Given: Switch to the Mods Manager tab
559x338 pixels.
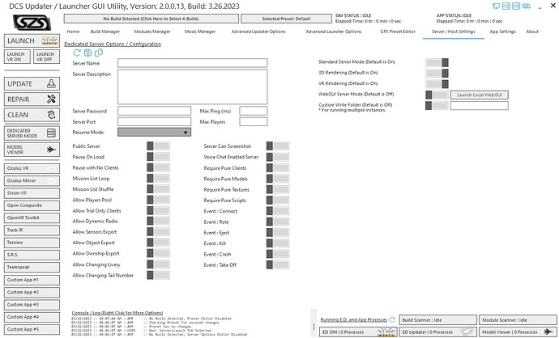Looking at the screenshot, I should (x=200, y=32).
